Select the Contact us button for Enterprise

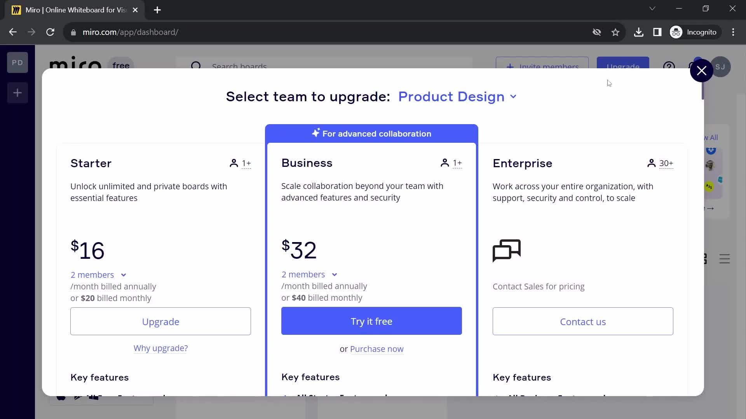(x=583, y=321)
